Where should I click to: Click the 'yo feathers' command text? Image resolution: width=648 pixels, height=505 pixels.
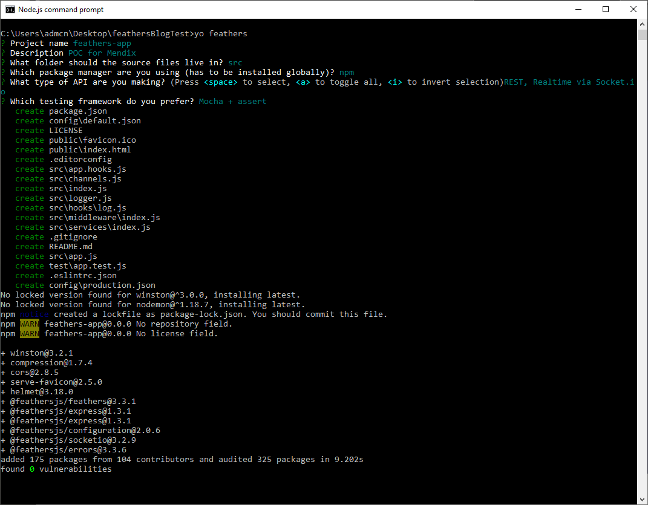tap(221, 33)
